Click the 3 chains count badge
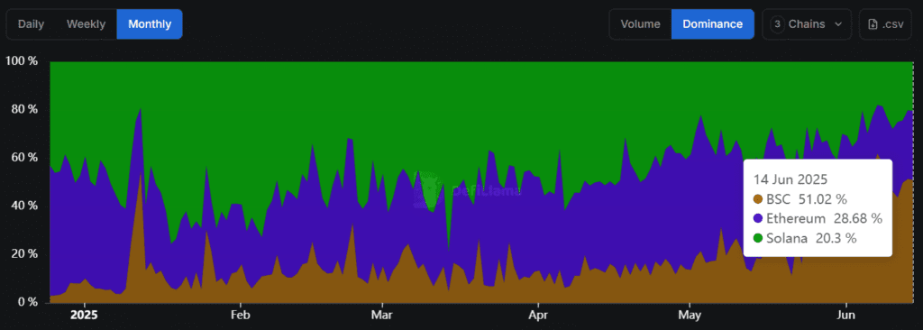This screenshot has height=330, width=923. [778, 24]
